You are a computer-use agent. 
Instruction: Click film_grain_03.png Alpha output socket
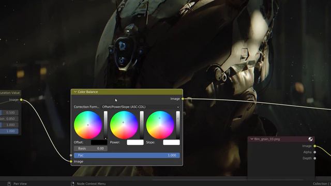(x=315, y=152)
